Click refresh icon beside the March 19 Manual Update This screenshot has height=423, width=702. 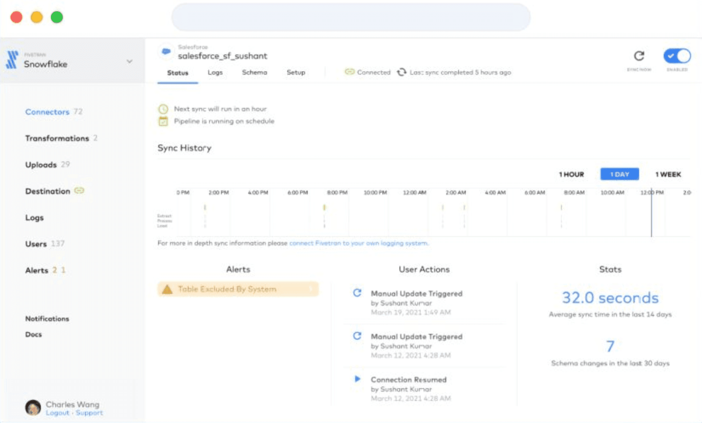pos(357,293)
